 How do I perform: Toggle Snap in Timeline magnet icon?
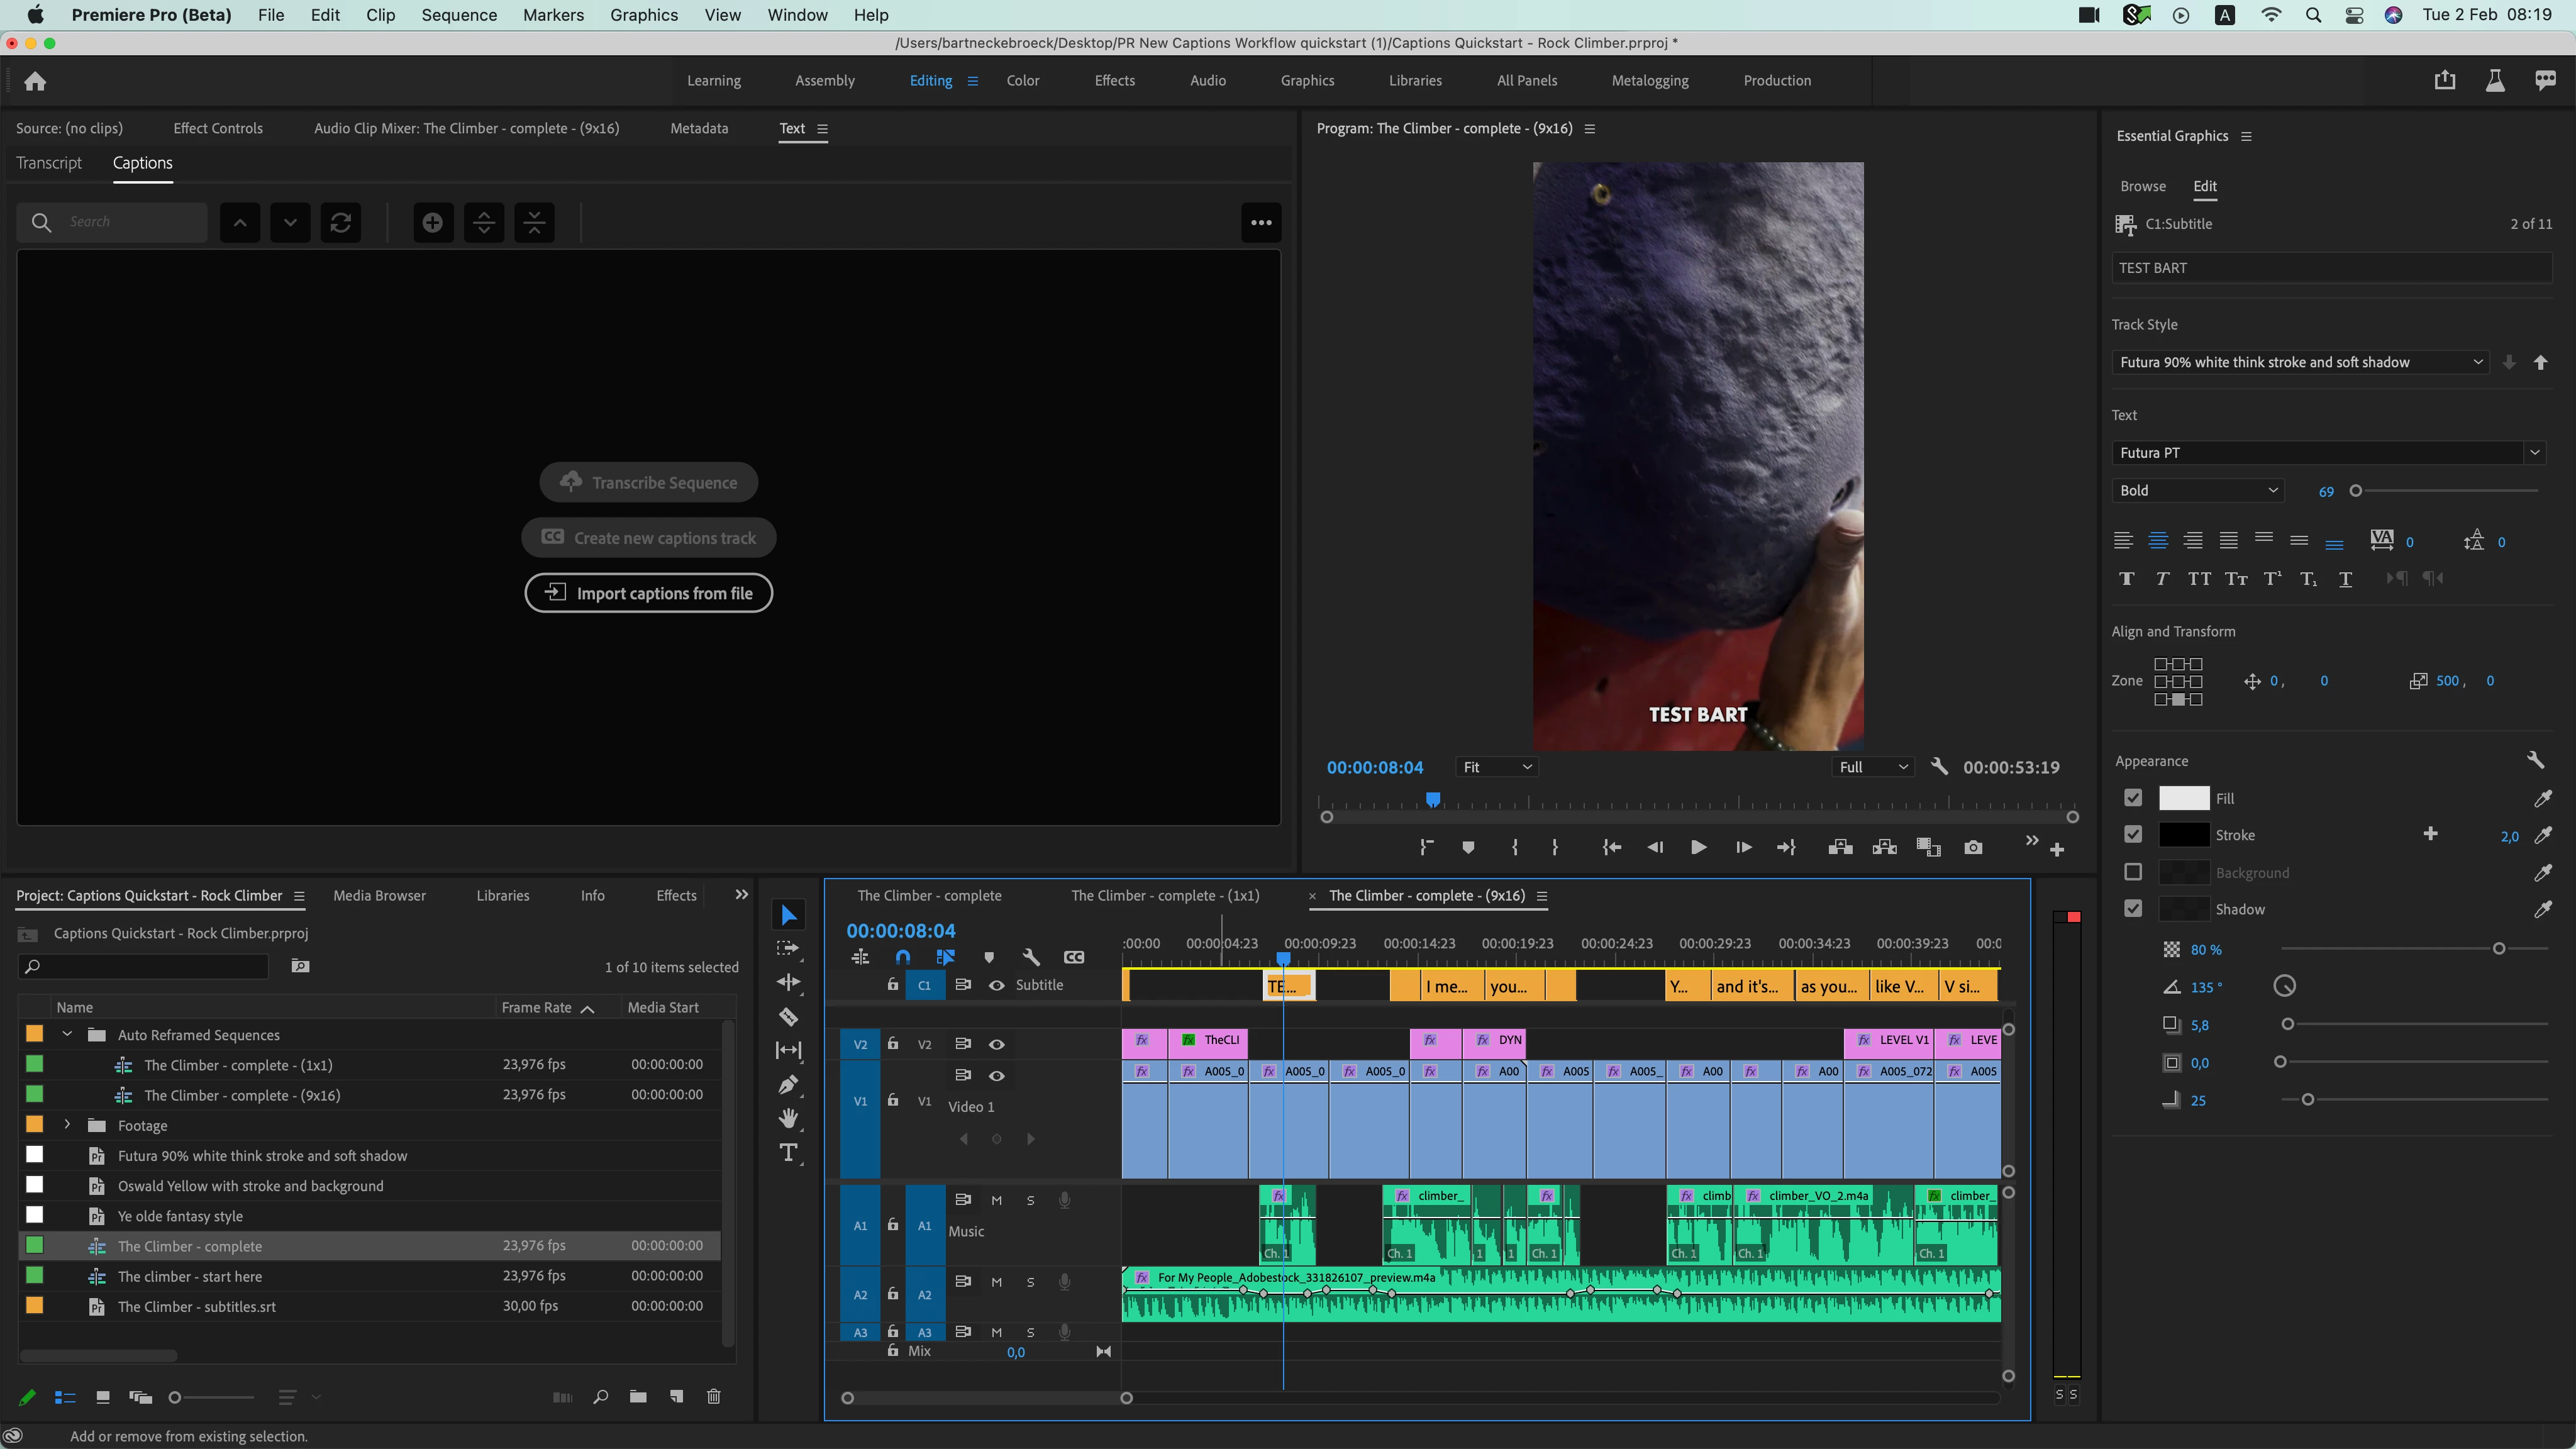click(903, 957)
